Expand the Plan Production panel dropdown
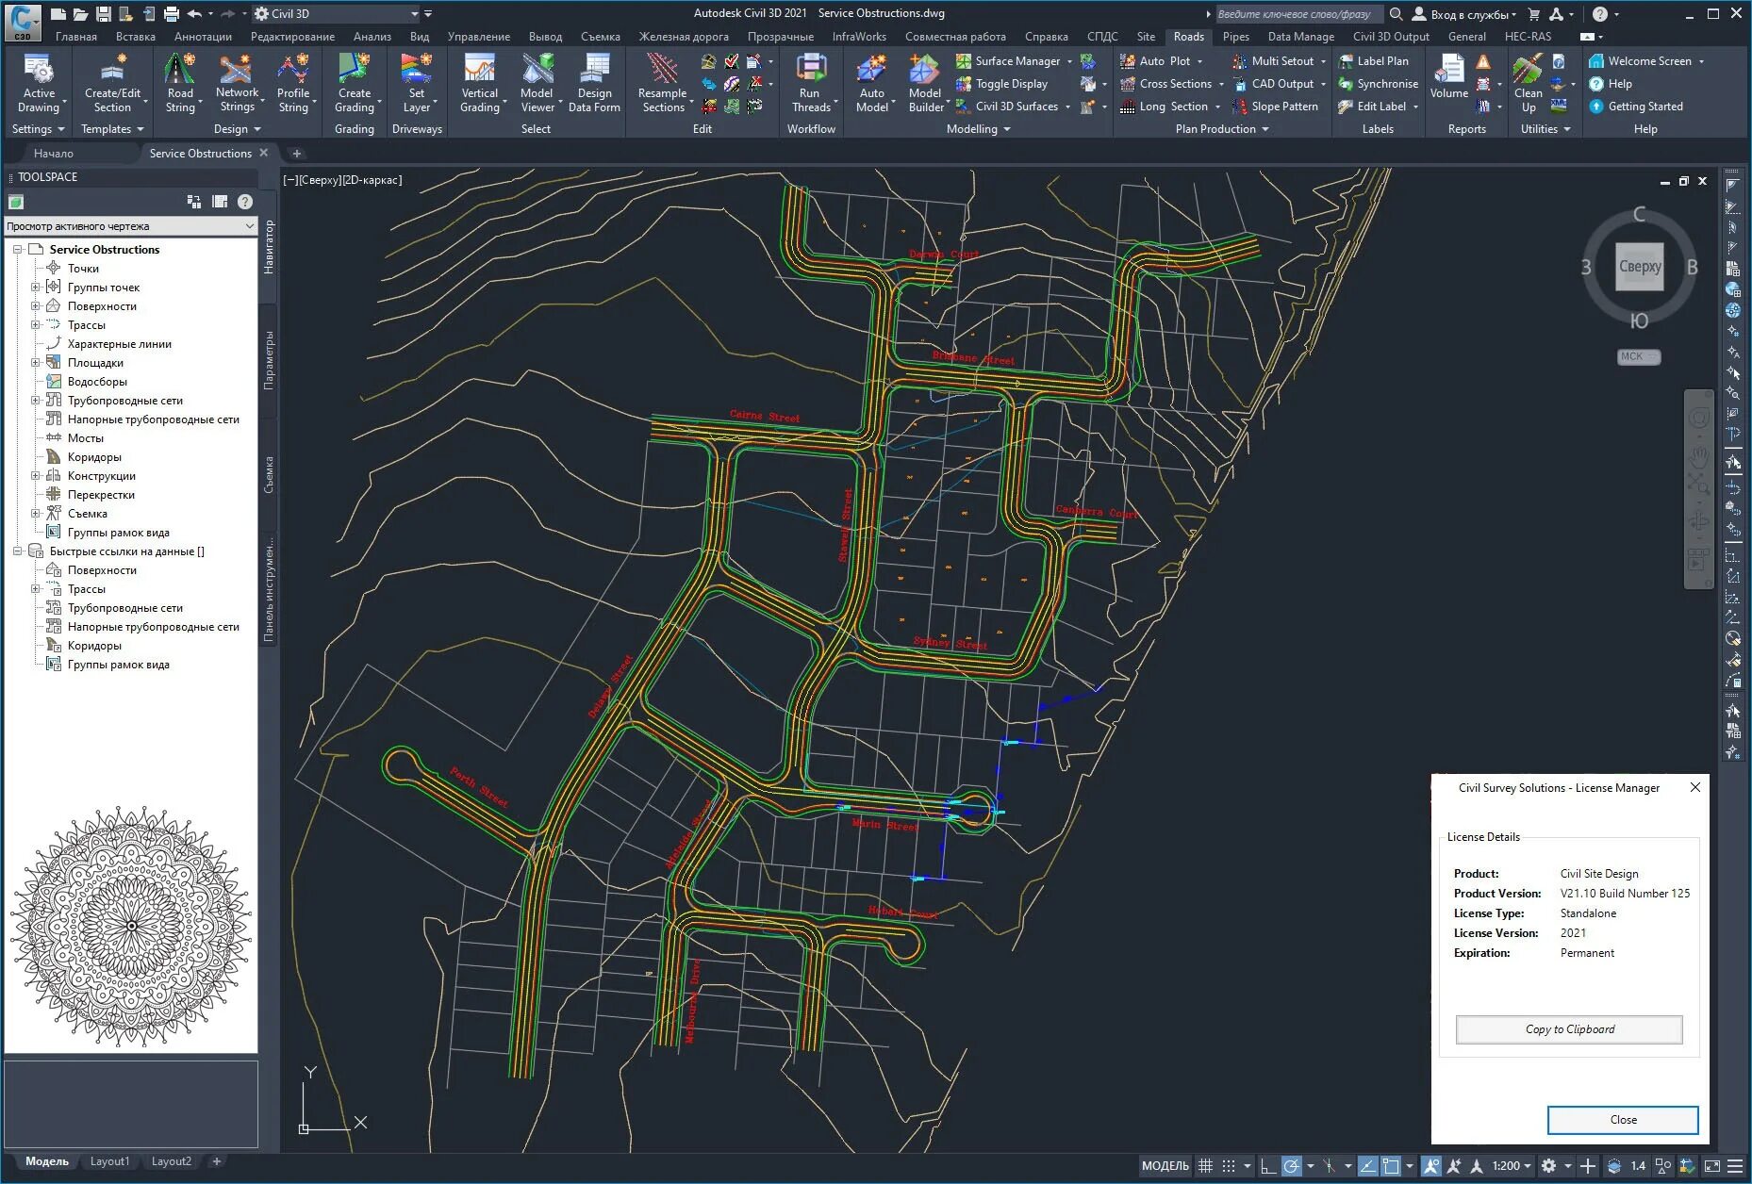 1222,129
